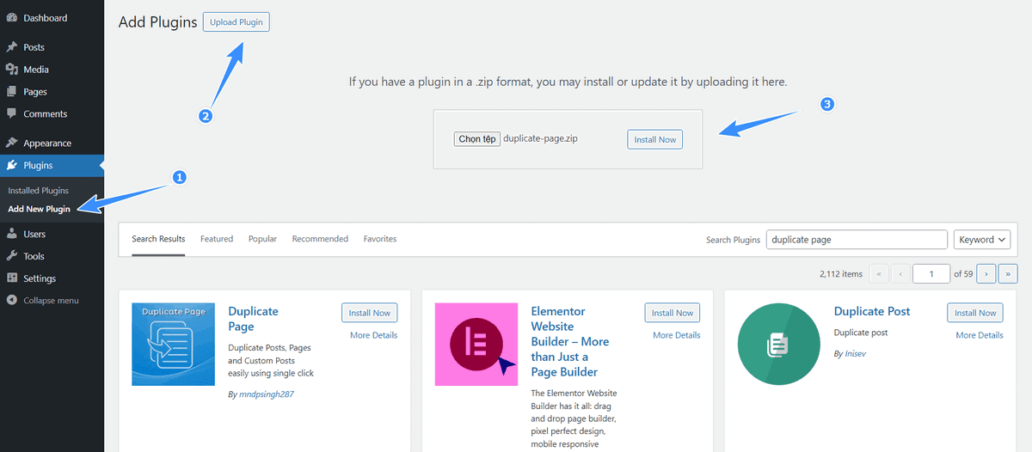
Task: Click the Users person icon
Action: [x=11, y=234]
